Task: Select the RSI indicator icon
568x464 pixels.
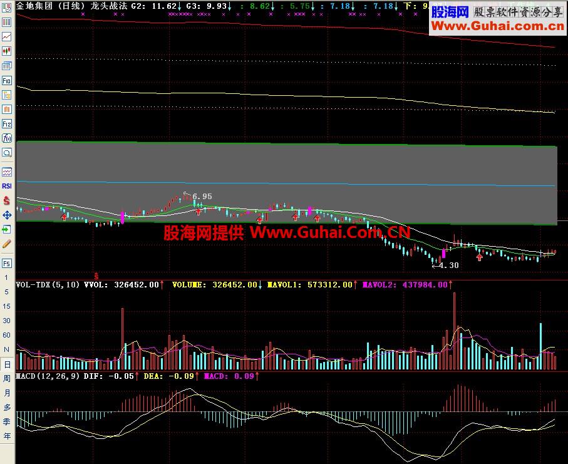Action: (6, 186)
